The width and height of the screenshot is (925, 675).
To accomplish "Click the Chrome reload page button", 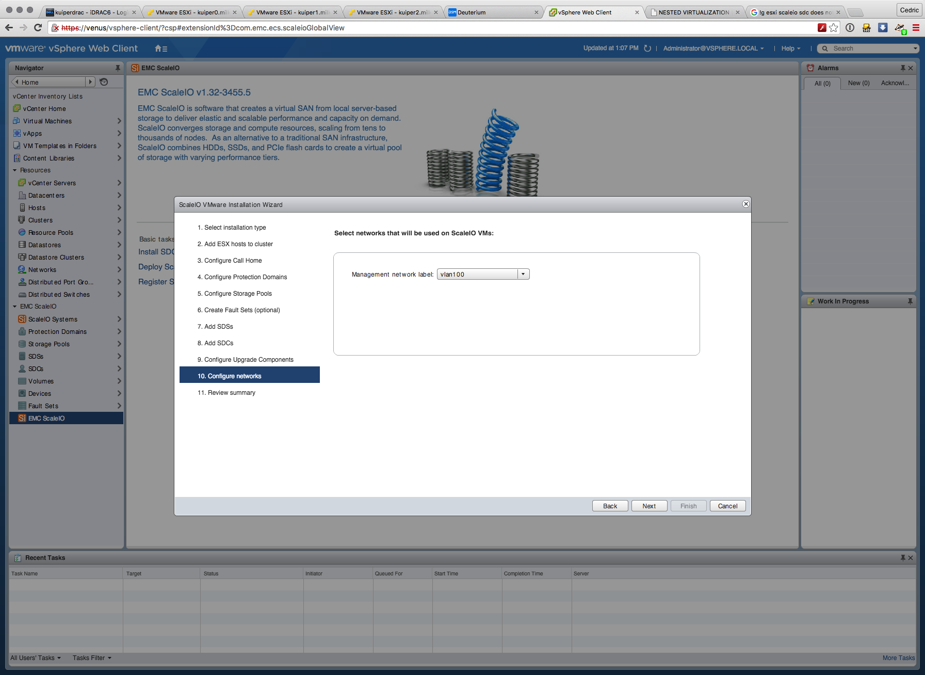I will 38,28.
